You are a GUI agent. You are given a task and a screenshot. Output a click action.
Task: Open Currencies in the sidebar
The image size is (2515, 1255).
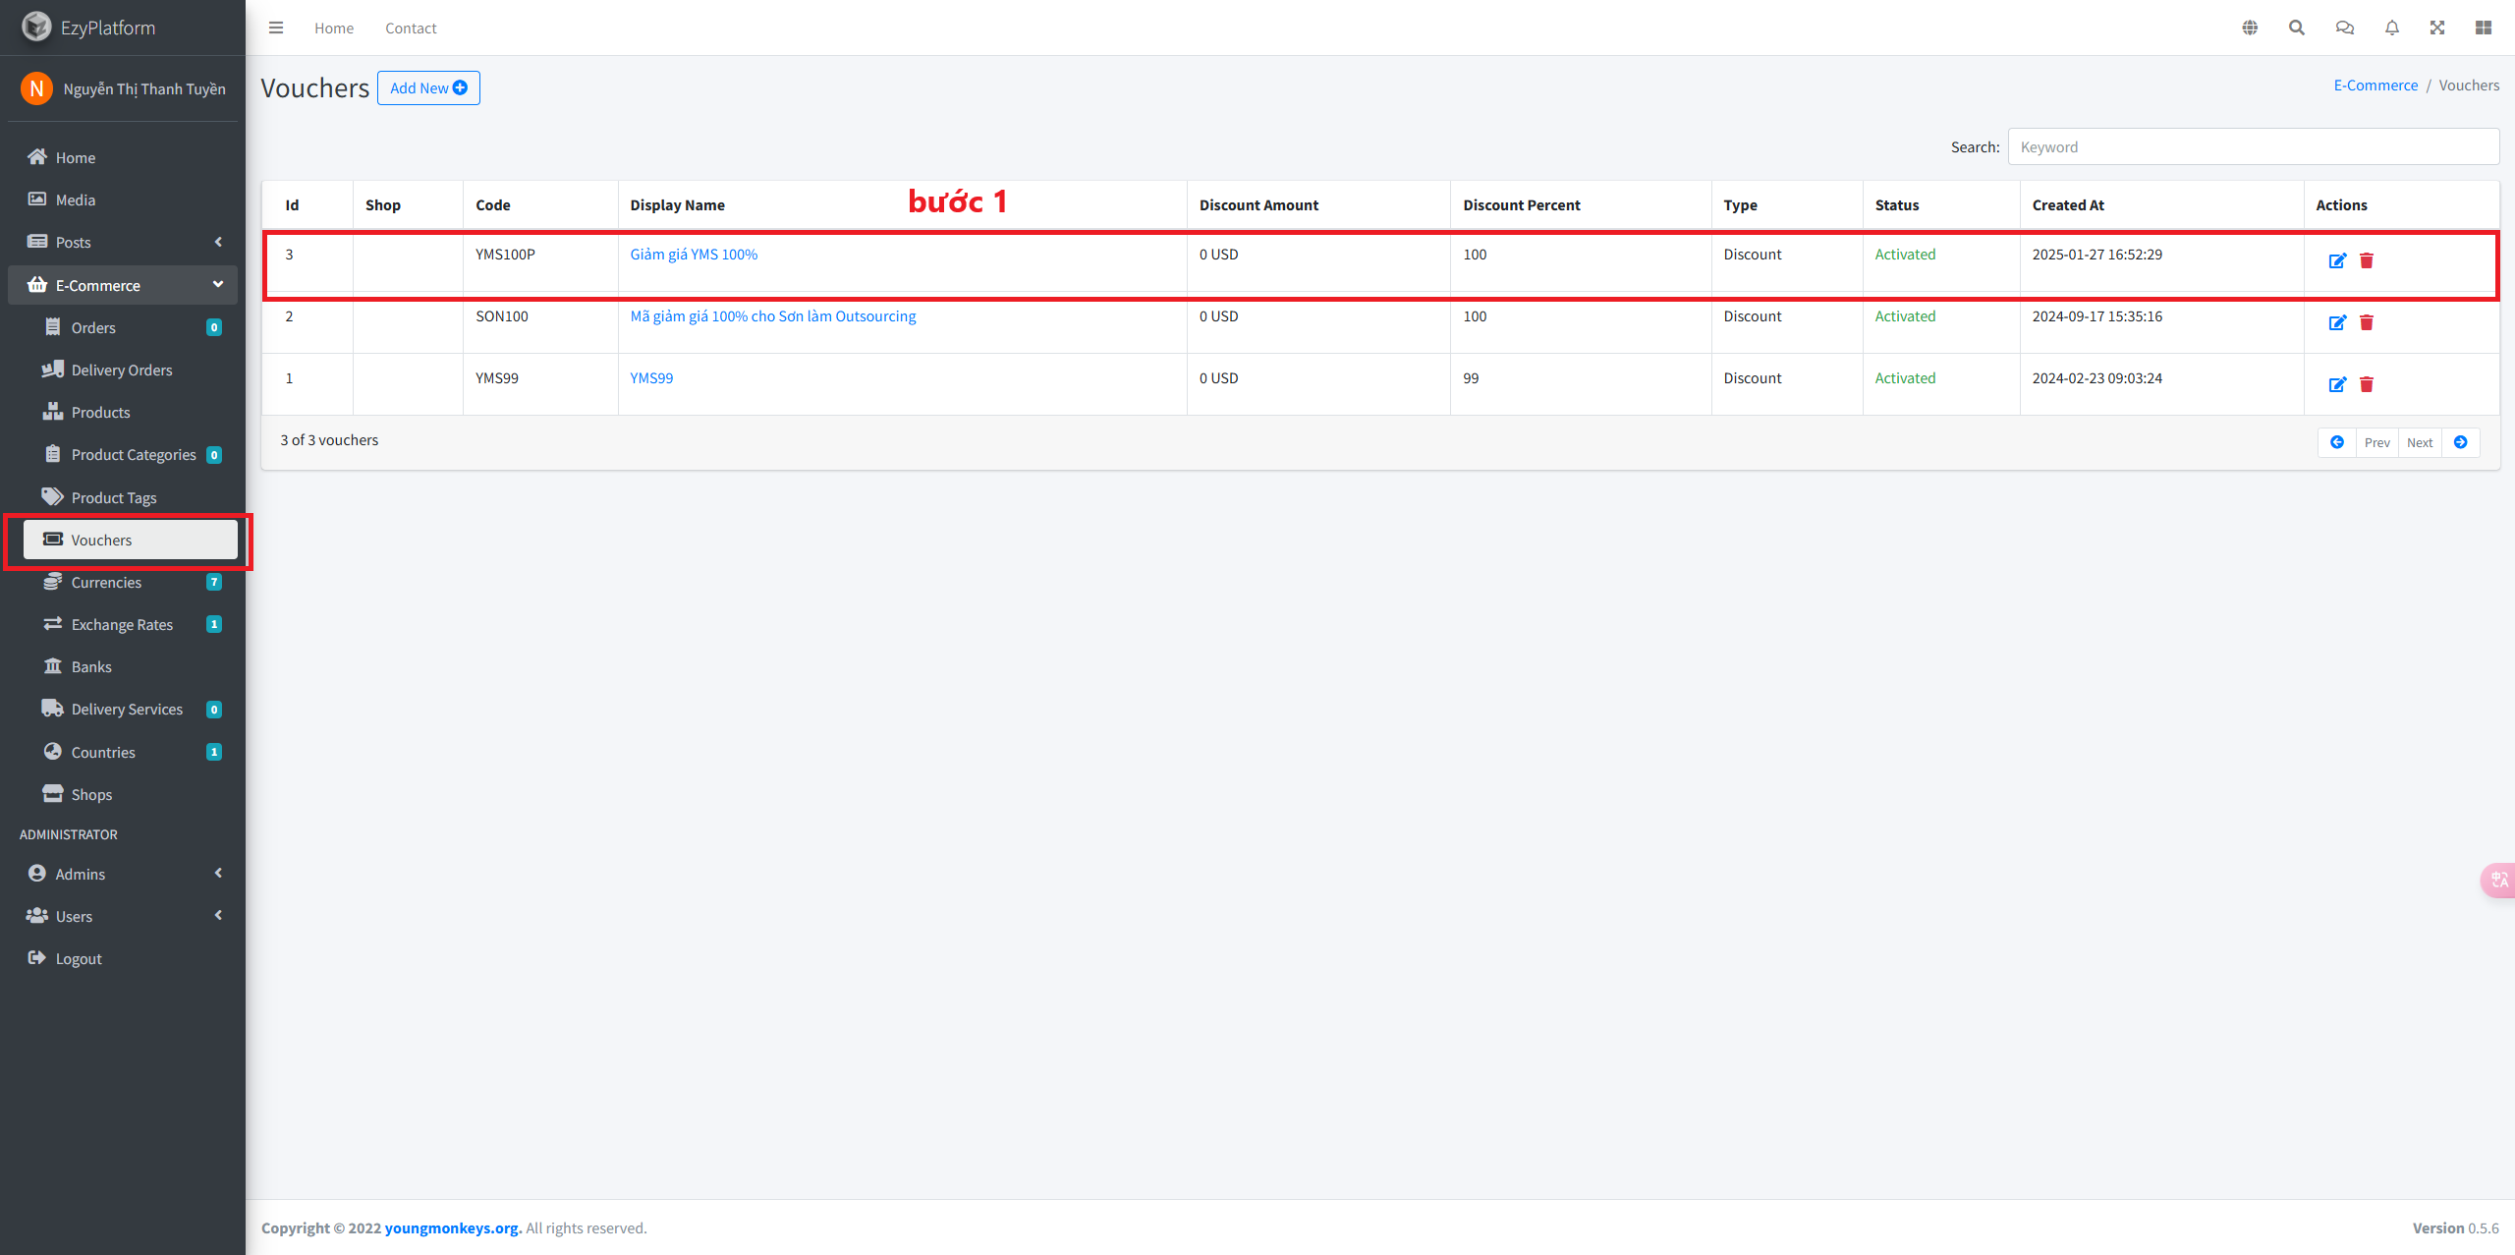[131, 582]
